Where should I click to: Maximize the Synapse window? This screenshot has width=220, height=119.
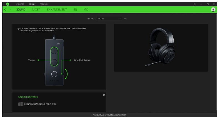click(x=207, y=4)
